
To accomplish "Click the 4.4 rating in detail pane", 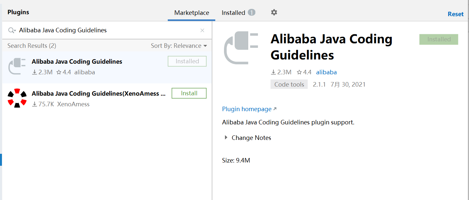I will pos(304,72).
